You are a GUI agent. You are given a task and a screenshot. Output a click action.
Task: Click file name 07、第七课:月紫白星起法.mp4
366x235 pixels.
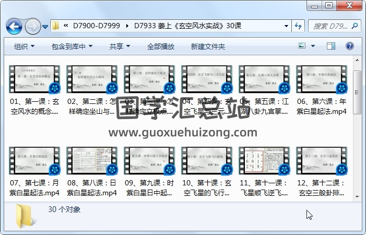pos(34,188)
